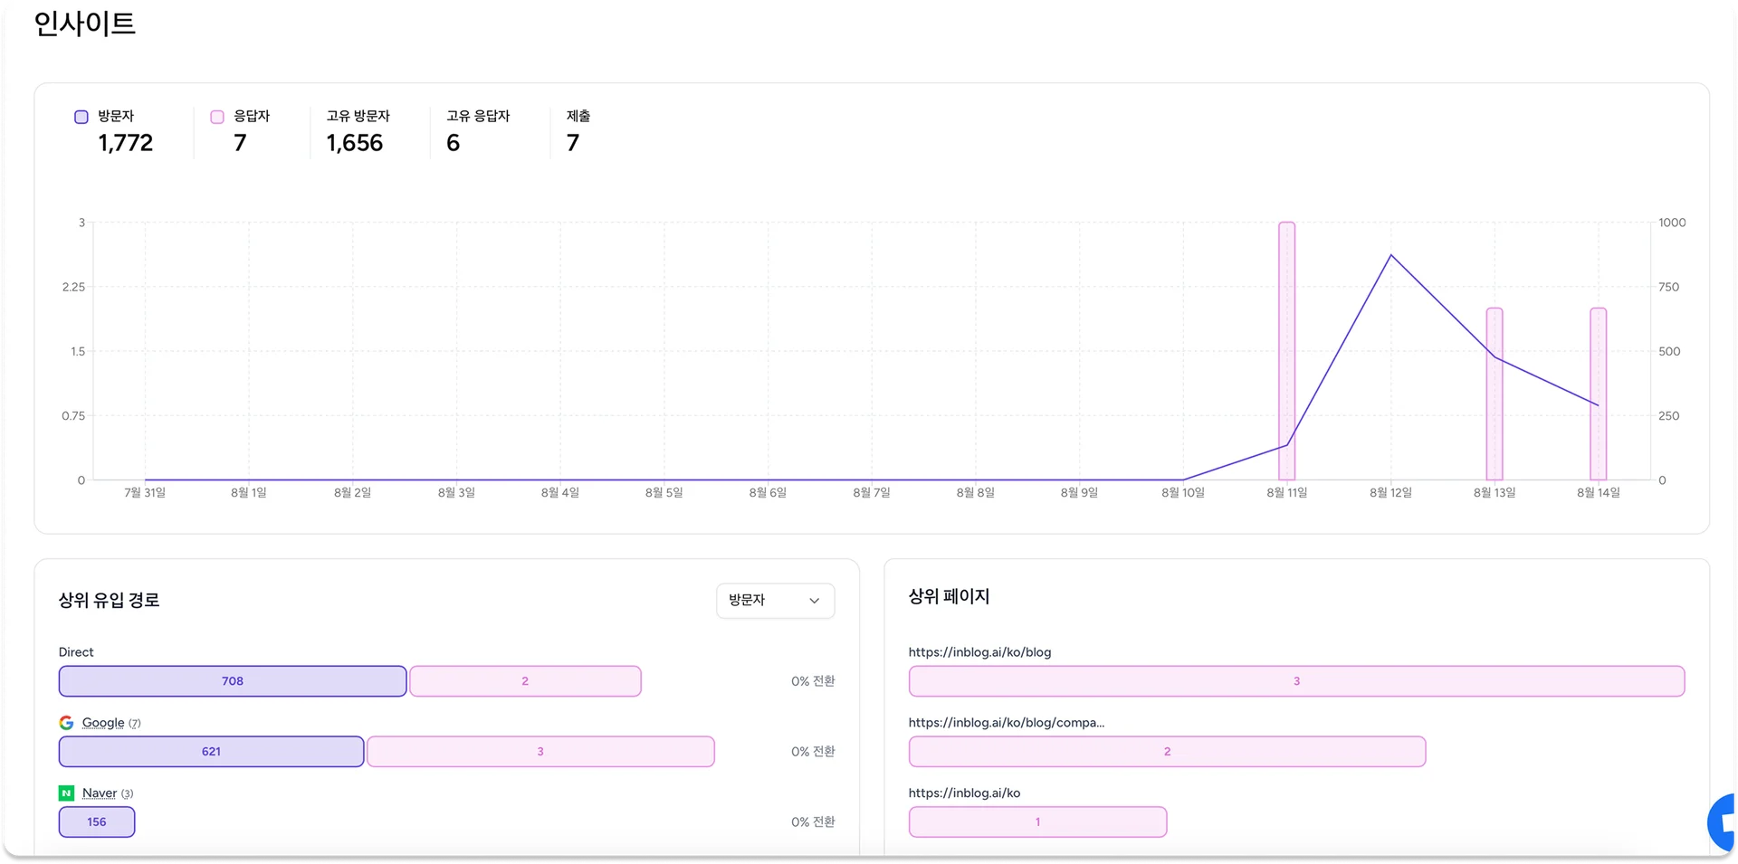
Task: Toggle the 응답자 series checkbox
Action: [217, 117]
